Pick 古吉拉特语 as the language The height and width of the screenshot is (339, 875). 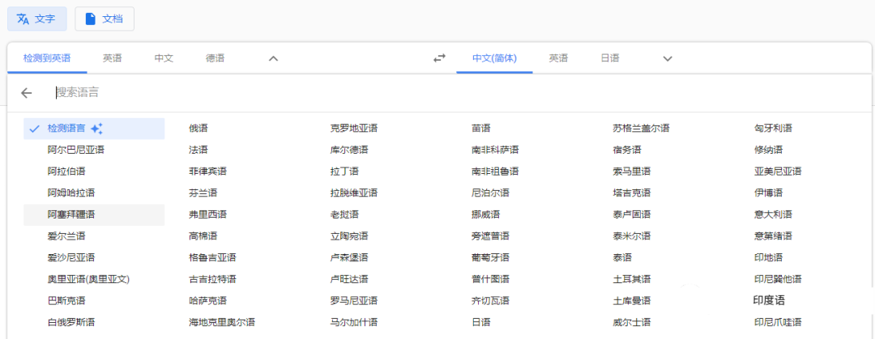tap(212, 279)
